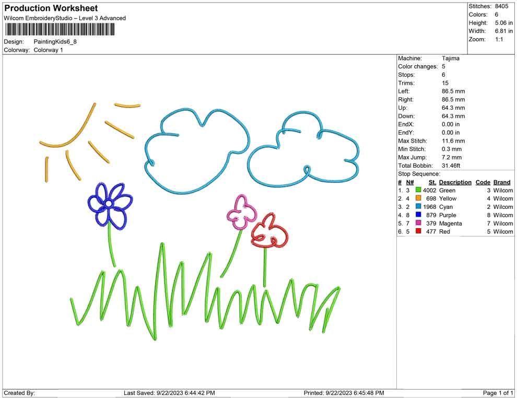This screenshot has width=517, height=398.
Task: Select the 'Green' description in stop row 1
Action: pyautogui.click(x=447, y=190)
